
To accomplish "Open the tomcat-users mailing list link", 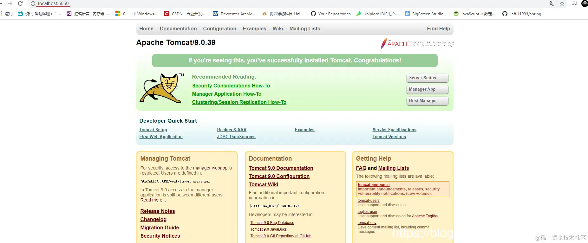I will [368, 201].
